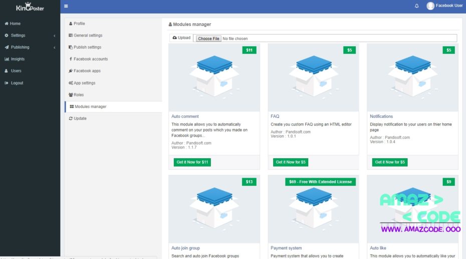Click the $13 price badge
The image size is (466, 259).
coord(250,182)
